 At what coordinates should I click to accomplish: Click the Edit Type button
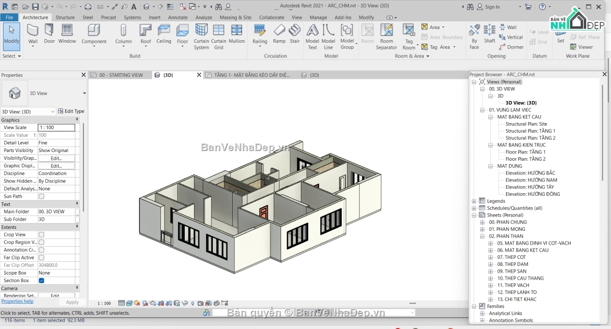pos(71,111)
